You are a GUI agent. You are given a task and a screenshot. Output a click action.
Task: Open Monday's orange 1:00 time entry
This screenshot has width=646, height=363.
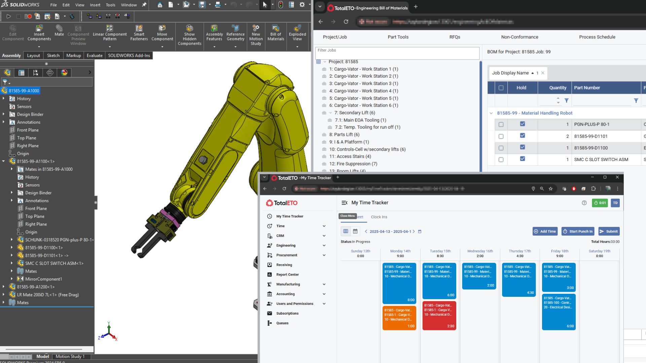(399, 318)
